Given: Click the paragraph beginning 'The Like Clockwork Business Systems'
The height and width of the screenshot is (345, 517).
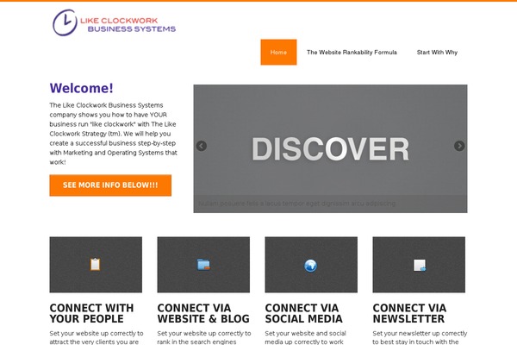Looking at the screenshot, I should point(114,134).
